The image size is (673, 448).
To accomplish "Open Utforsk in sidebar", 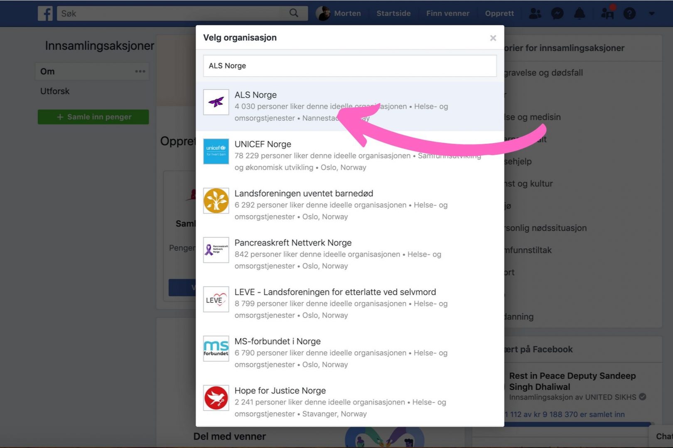I will pos(55,91).
